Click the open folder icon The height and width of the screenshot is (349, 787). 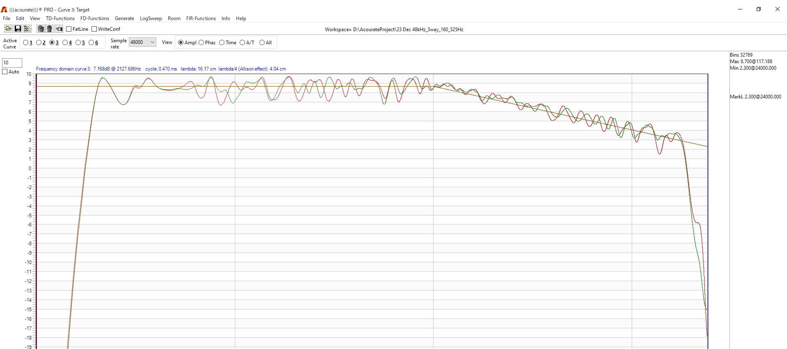click(8, 29)
